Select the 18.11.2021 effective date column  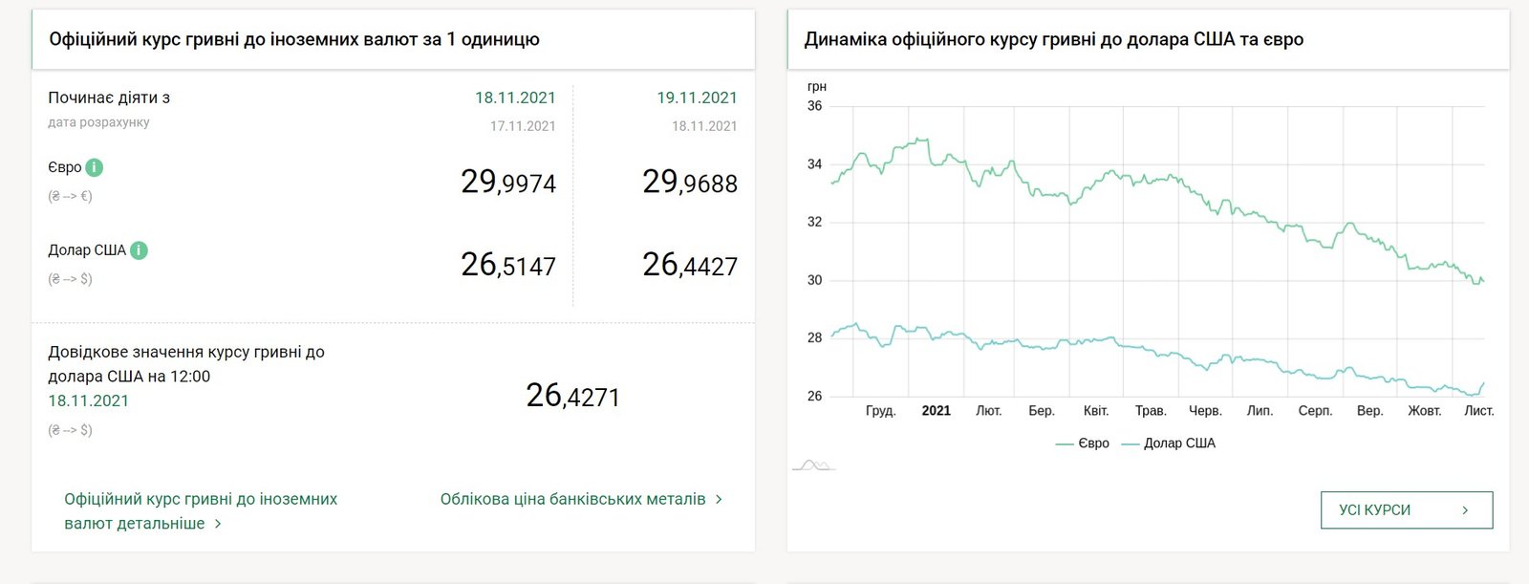coord(515,97)
